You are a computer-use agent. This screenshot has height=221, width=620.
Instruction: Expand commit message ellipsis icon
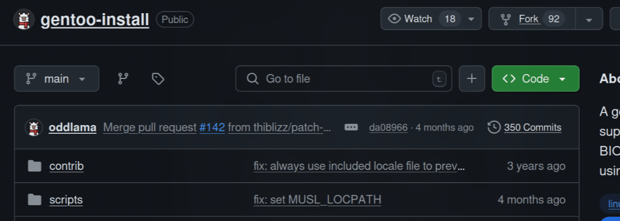coord(351,127)
